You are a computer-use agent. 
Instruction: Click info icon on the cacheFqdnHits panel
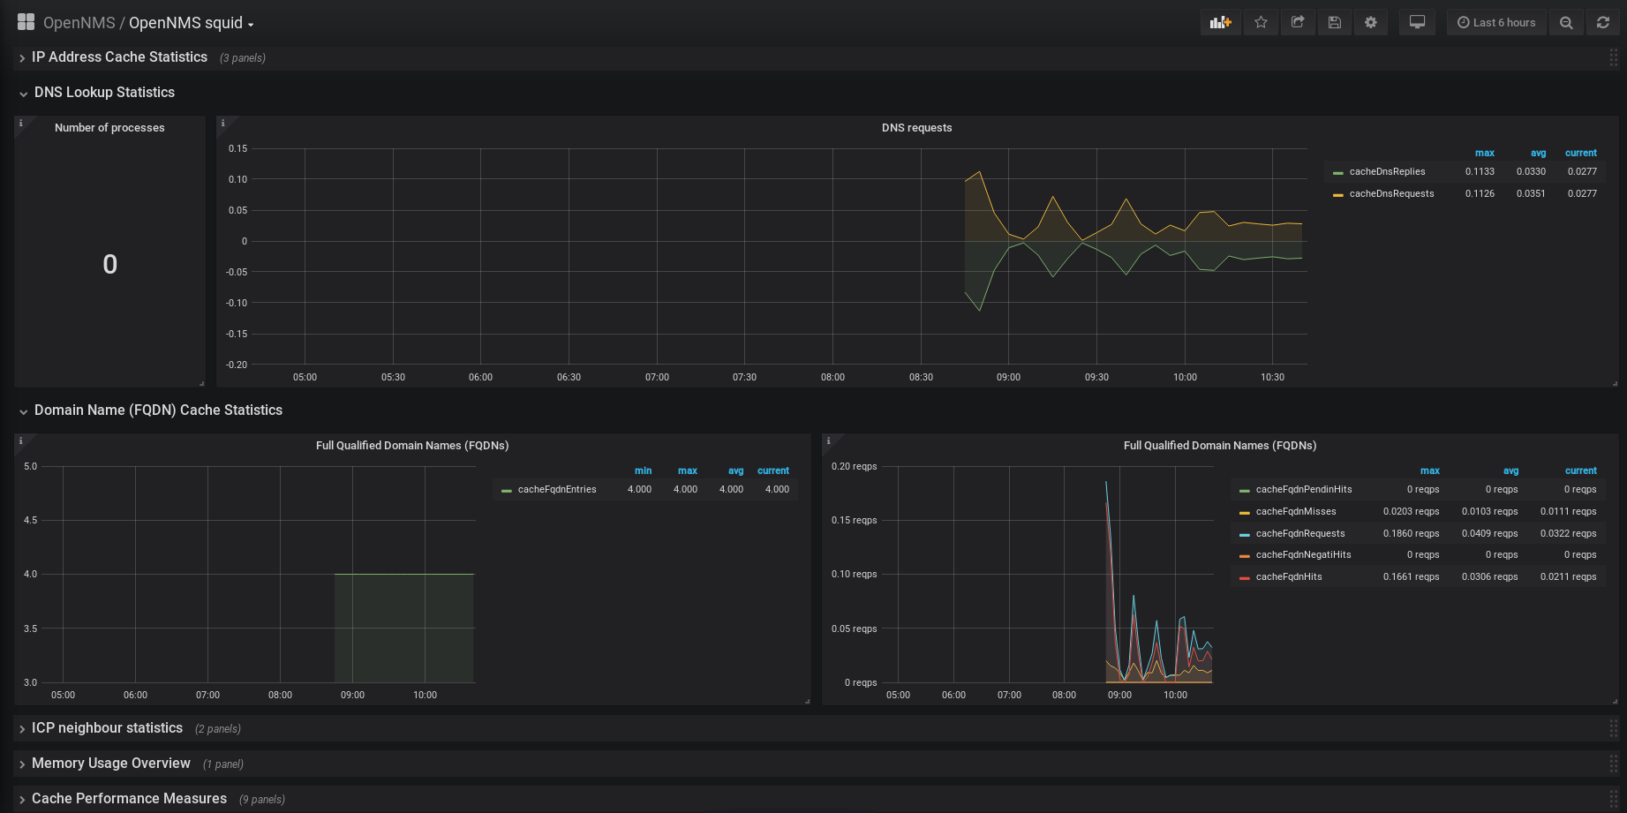828,440
